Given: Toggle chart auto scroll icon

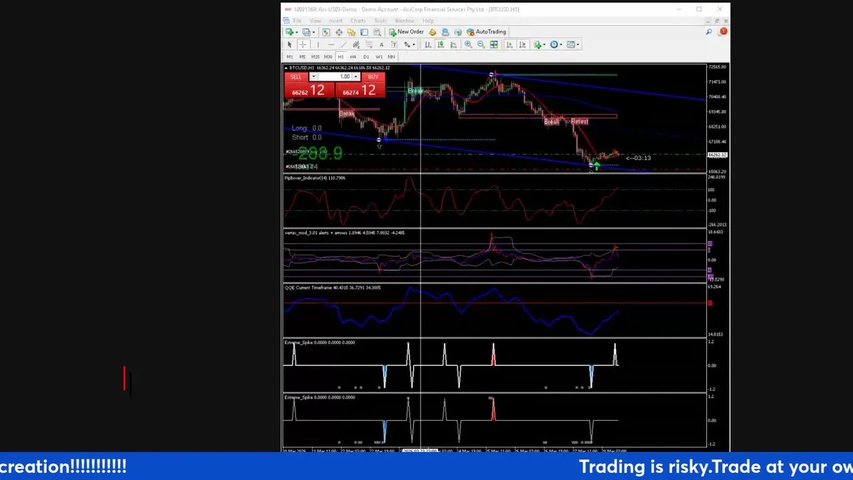Looking at the screenshot, I should pos(509,45).
